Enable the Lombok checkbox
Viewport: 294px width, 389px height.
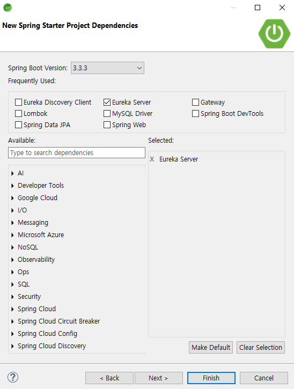click(x=18, y=113)
